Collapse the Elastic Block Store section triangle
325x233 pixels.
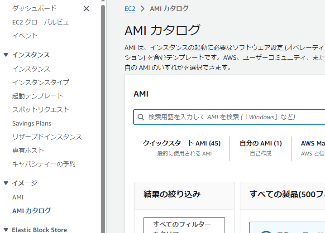tap(6, 230)
